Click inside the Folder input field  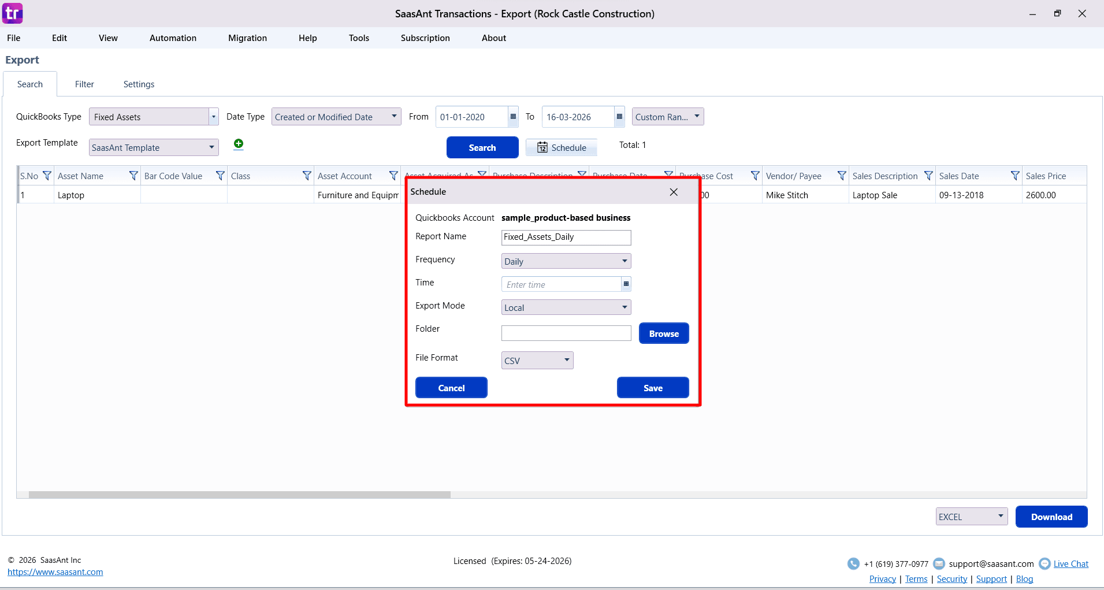[566, 333]
